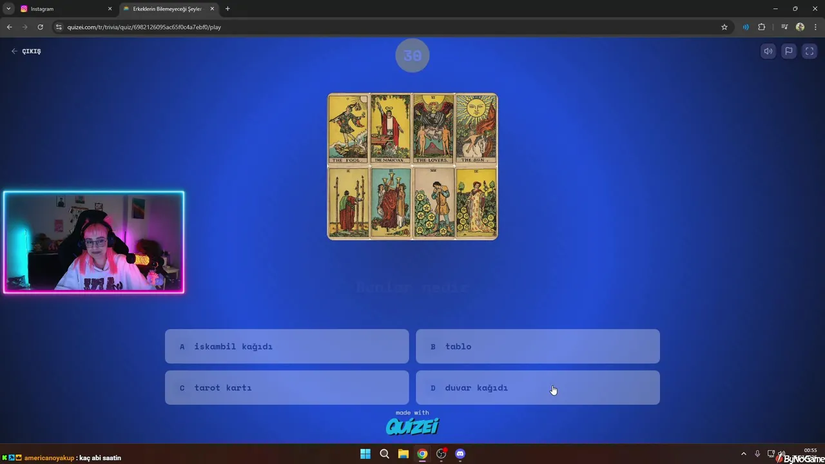Report the question using the flag icon
The height and width of the screenshot is (464, 825).
click(x=789, y=51)
